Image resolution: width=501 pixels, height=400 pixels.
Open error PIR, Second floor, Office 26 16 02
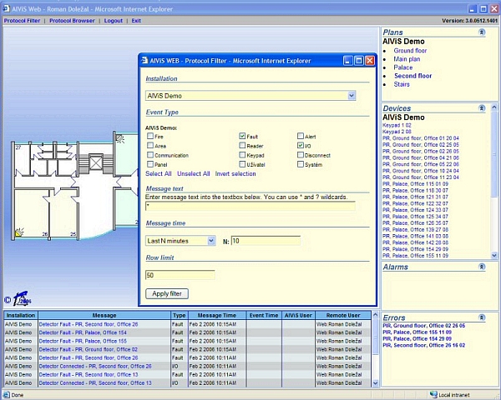point(423,345)
